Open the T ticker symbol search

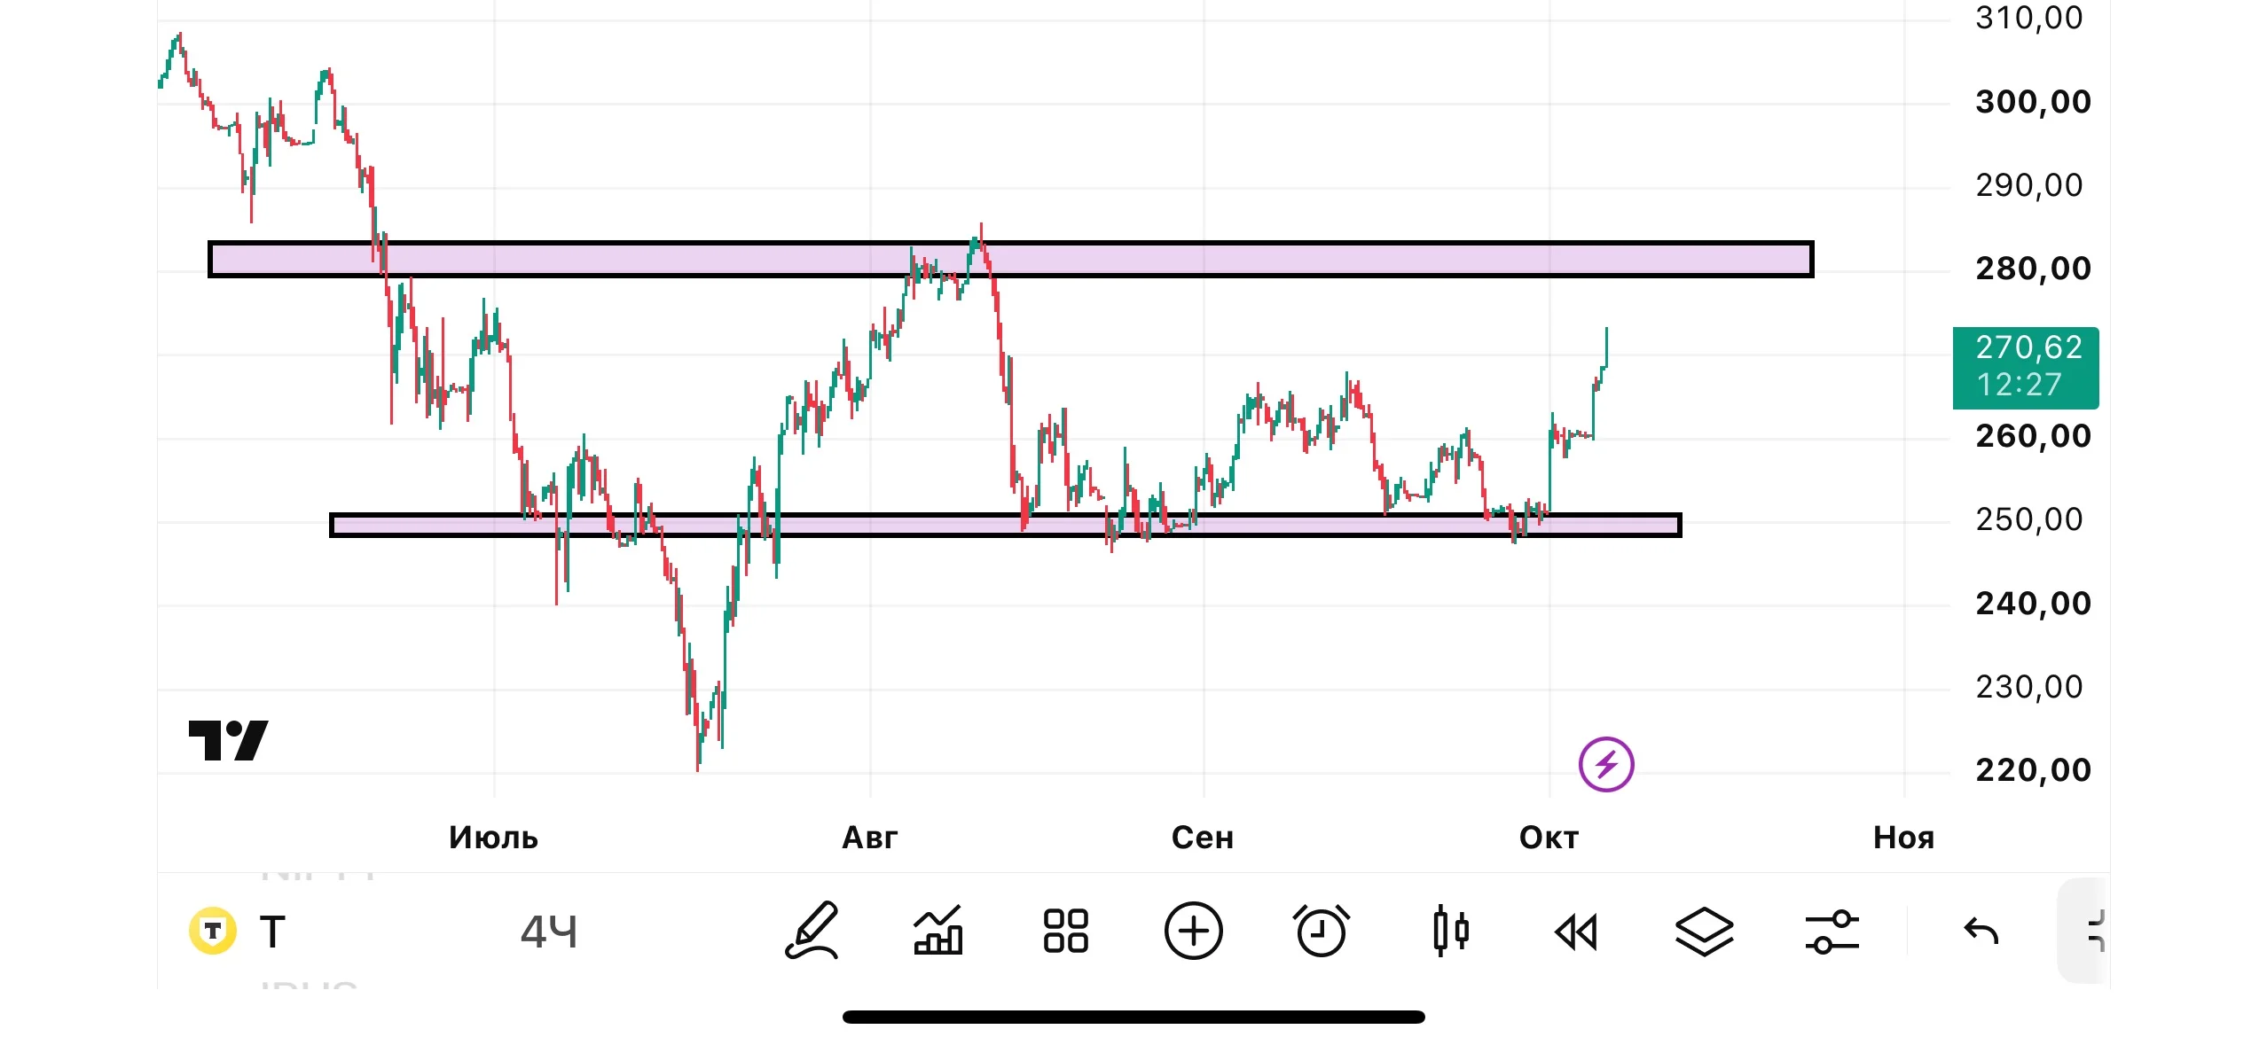[x=238, y=932]
